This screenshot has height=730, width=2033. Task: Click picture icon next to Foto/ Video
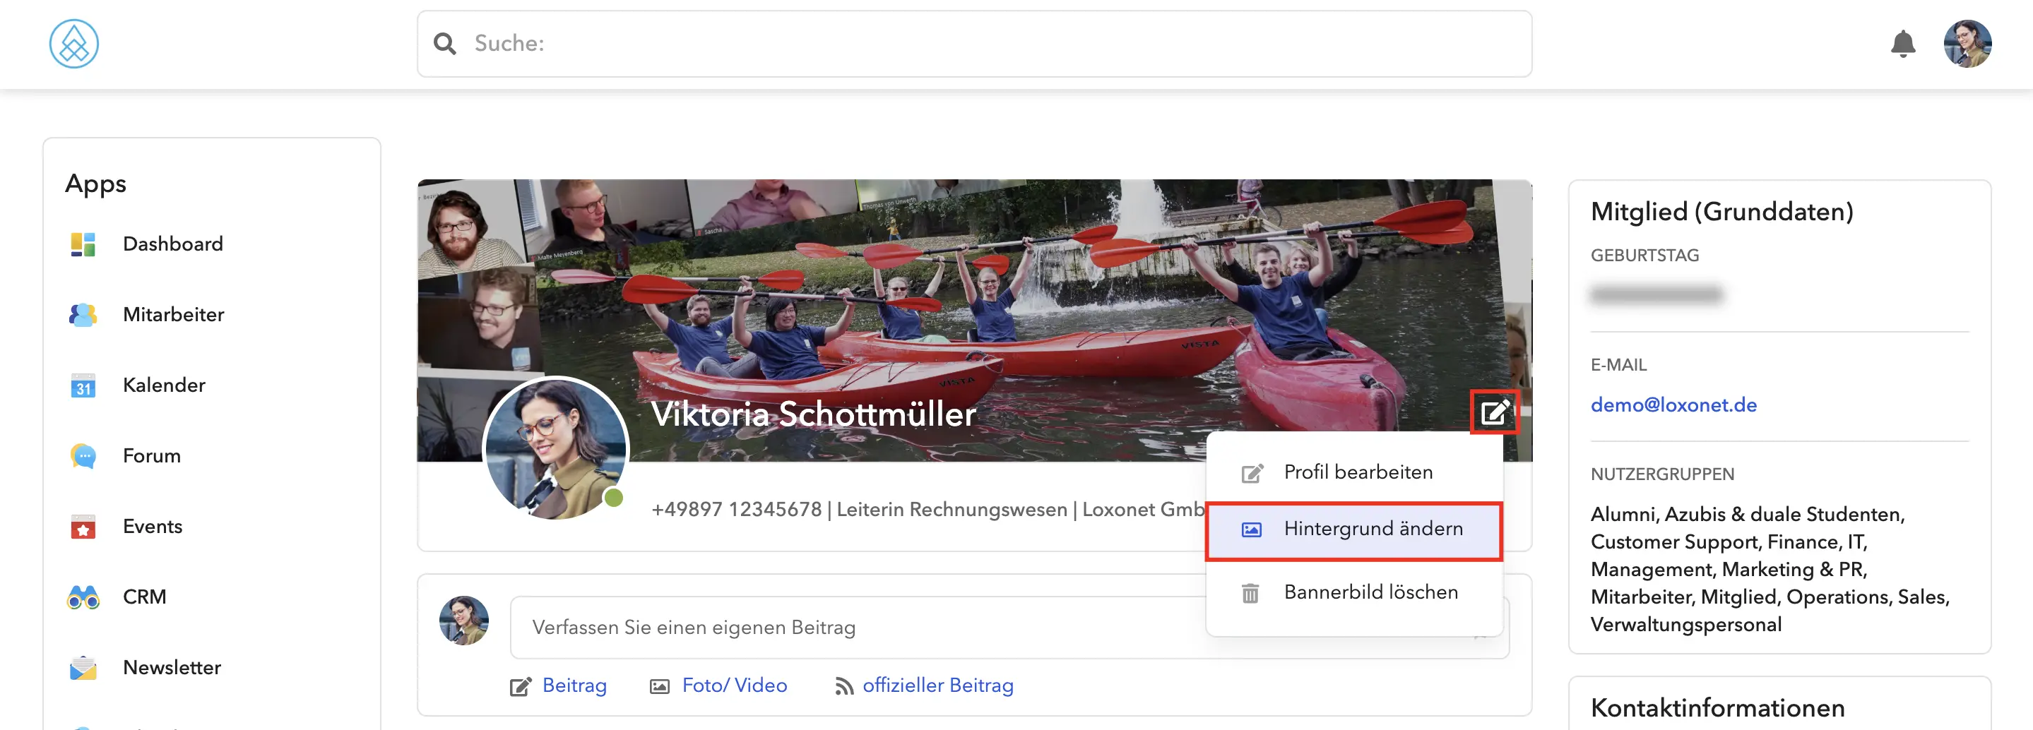[x=659, y=687]
